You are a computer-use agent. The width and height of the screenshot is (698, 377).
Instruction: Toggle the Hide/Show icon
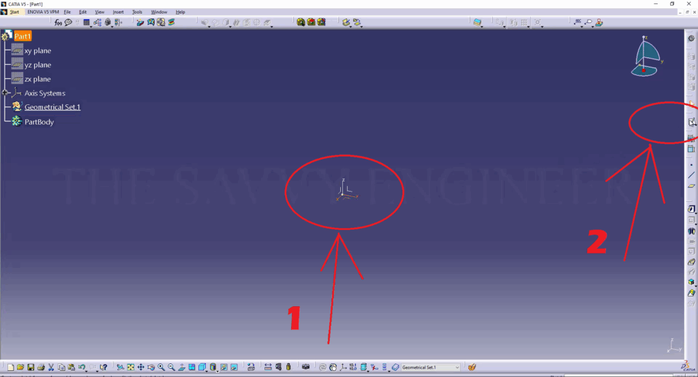point(224,367)
